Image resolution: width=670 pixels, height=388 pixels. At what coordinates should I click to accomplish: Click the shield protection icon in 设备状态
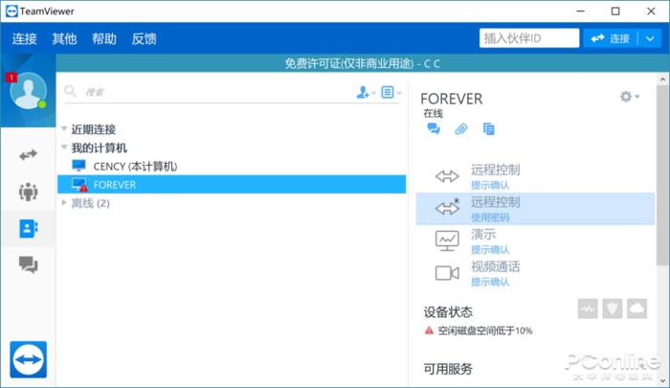coord(612,308)
